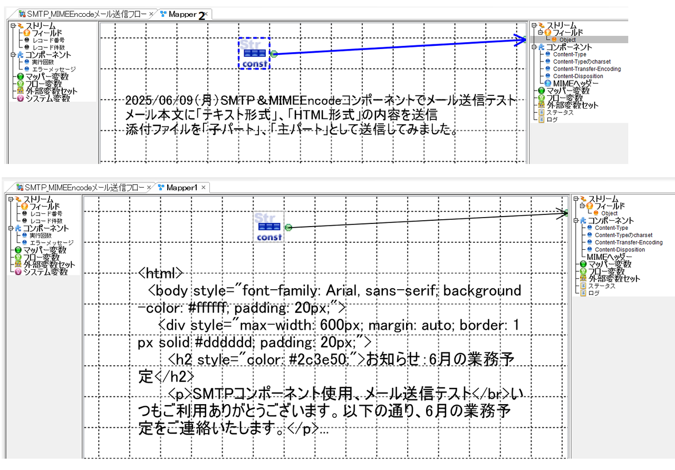Collapse ストリーム node in Mapper 2 output tree
The image size is (675, 470).
tap(534, 25)
